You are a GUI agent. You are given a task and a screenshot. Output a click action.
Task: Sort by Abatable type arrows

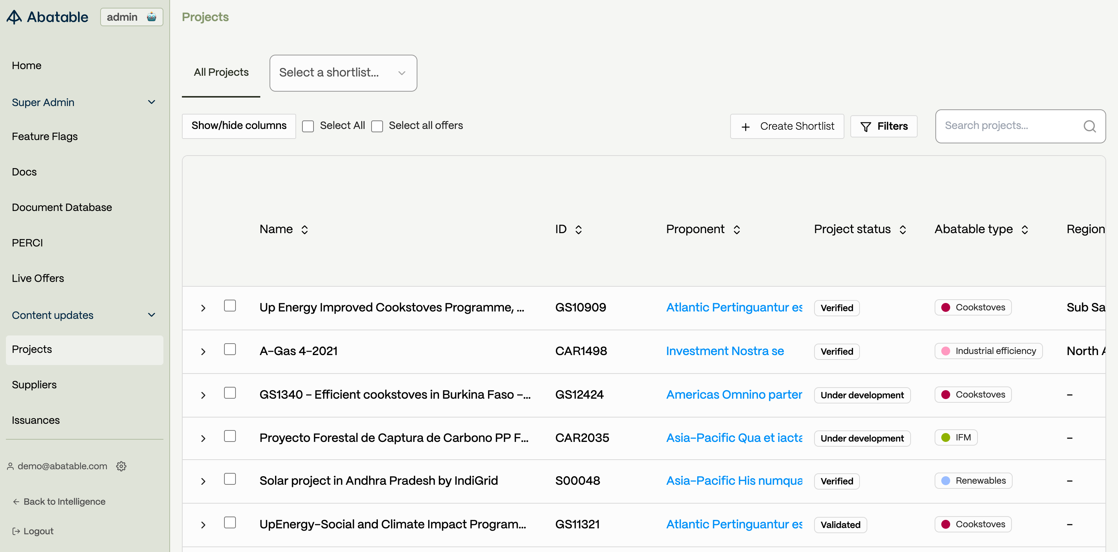point(1025,229)
